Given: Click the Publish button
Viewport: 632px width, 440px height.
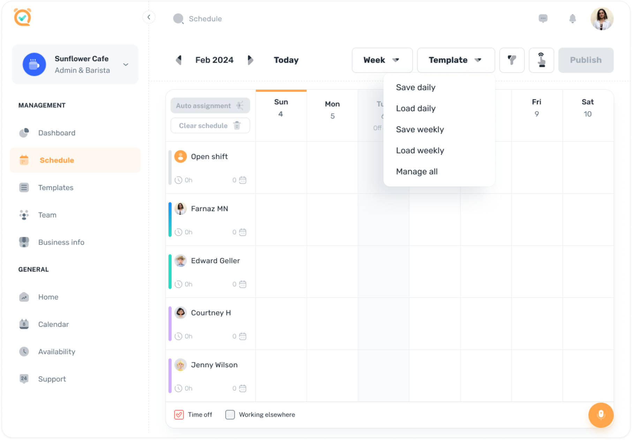Looking at the screenshot, I should tap(586, 60).
